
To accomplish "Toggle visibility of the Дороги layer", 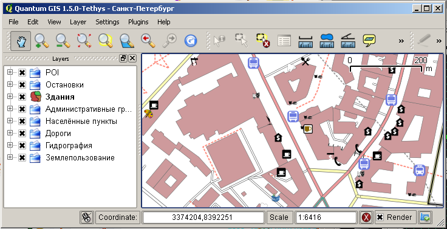I will click(x=22, y=134).
